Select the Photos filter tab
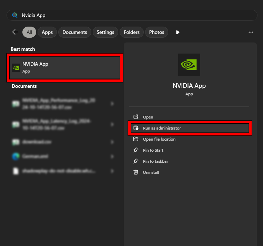This screenshot has width=263, height=246. [x=156, y=32]
